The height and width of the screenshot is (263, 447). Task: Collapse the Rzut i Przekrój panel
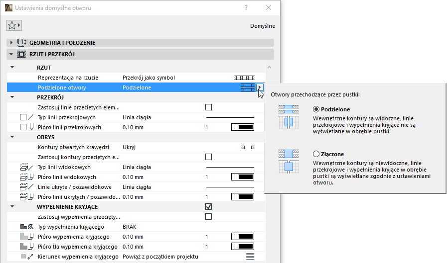coord(11,54)
